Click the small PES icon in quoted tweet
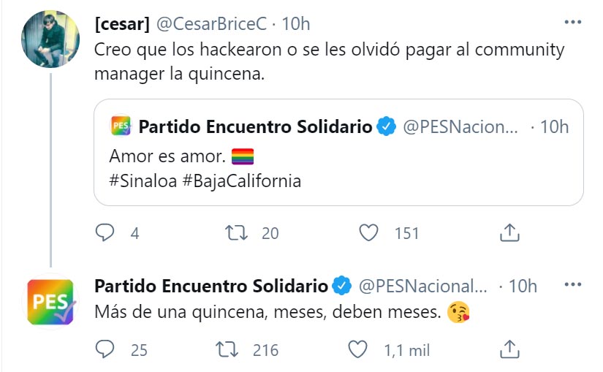This screenshot has height=372, width=603. click(x=121, y=126)
